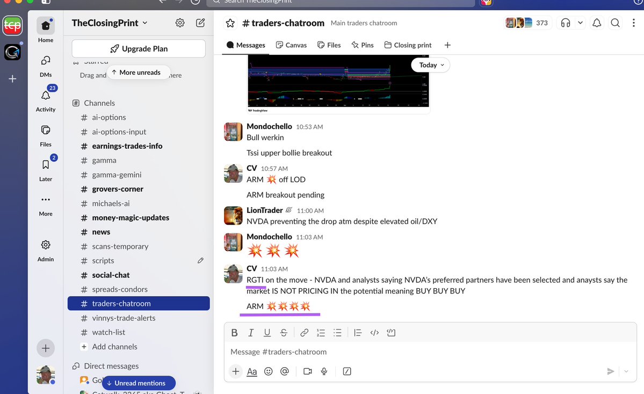Star the traders-chatroom channel
644x394 pixels.
click(230, 23)
